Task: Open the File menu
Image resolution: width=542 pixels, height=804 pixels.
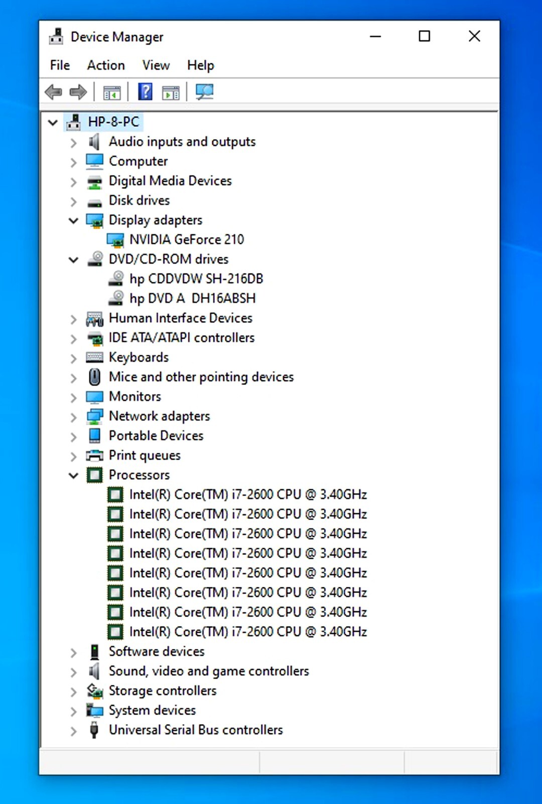Action: (x=60, y=65)
